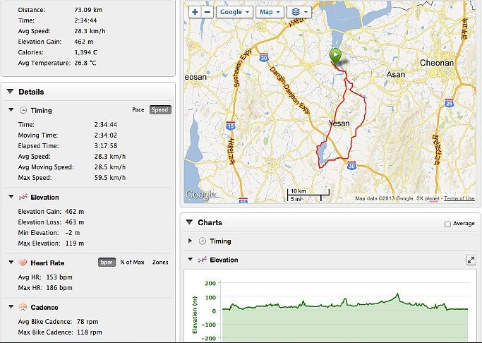Viewport: 482px width, 343px height.
Task: Zoom out of the map with minus button
Action: pyautogui.click(x=207, y=12)
